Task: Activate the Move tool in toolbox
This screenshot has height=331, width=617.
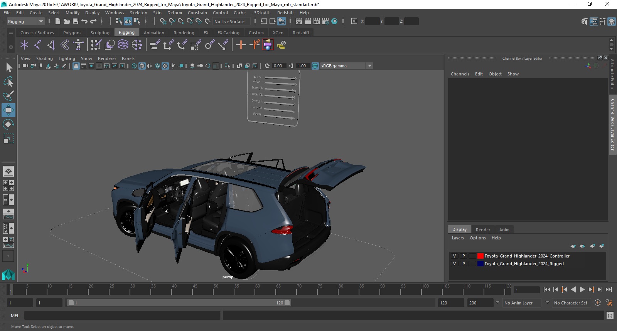Action: pos(8,110)
